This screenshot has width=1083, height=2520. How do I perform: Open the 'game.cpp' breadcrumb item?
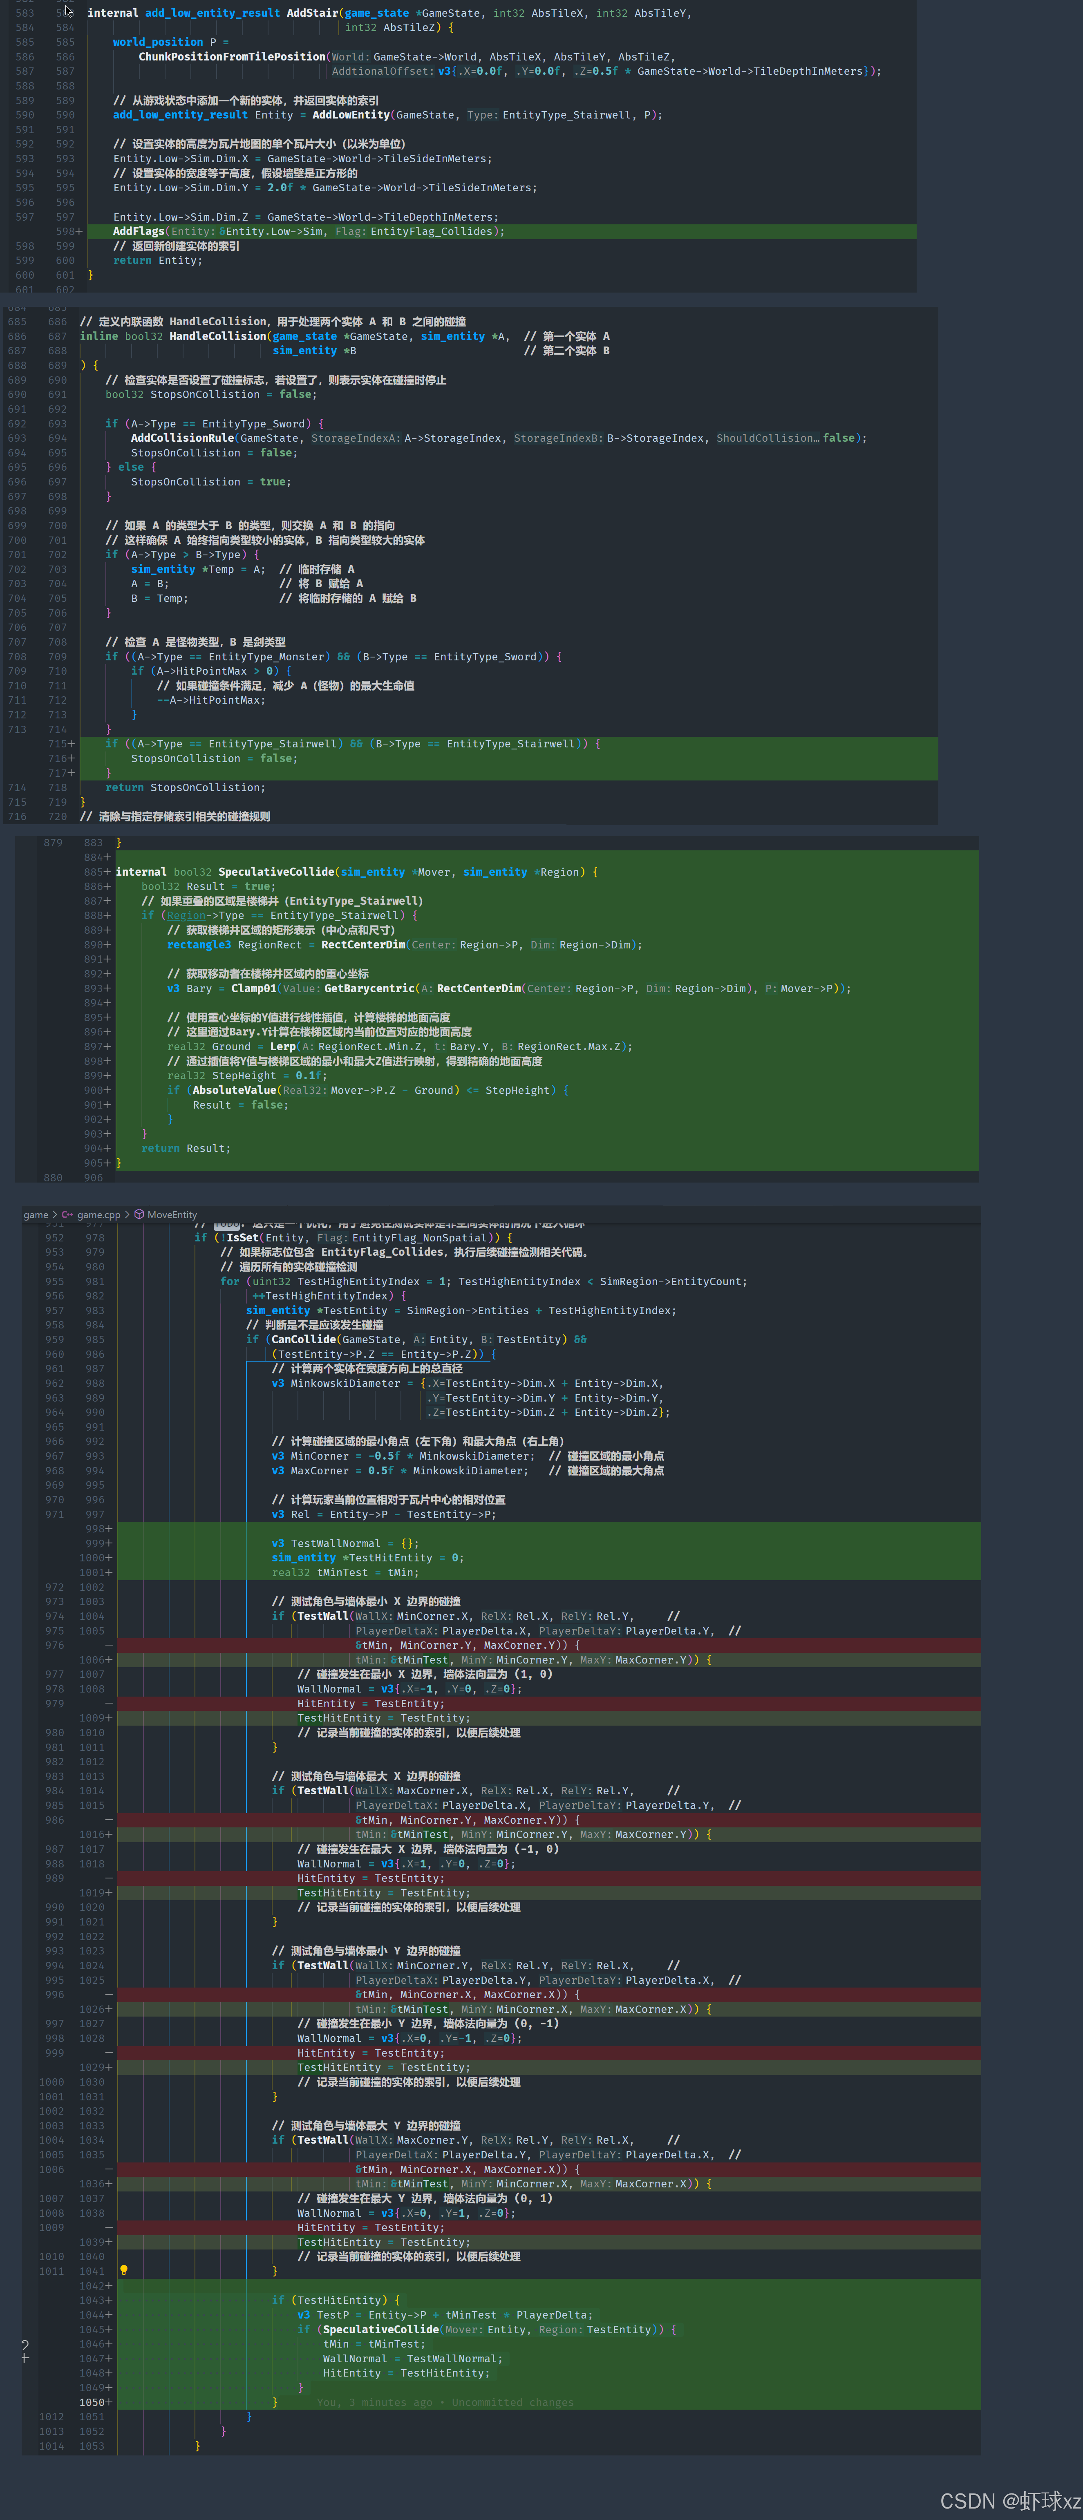pyautogui.click(x=99, y=1214)
